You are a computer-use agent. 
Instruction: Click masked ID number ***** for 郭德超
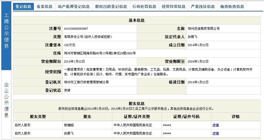167,125
